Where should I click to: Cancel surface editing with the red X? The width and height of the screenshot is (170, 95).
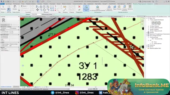tap(79, 7)
